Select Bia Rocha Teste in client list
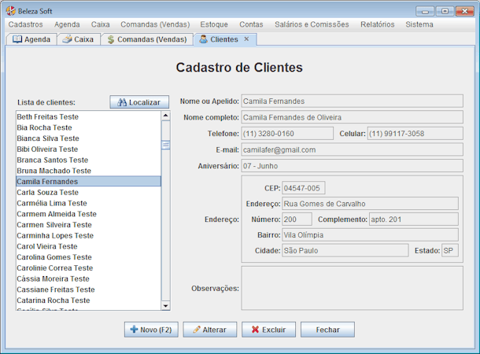The width and height of the screenshot is (480, 354). click(88, 127)
